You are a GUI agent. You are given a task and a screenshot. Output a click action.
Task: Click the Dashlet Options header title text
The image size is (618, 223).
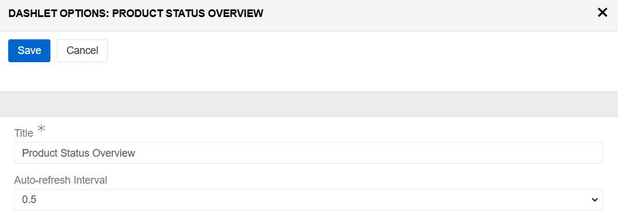point(136,13)
